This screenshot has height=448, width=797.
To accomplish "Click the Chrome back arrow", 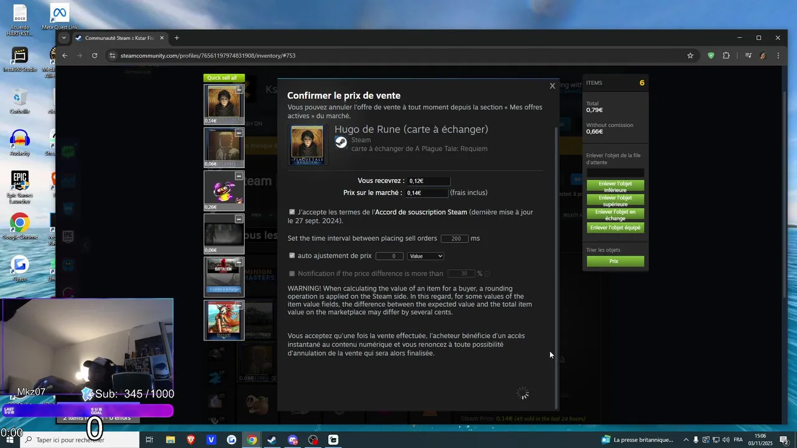I will (64, 55).
